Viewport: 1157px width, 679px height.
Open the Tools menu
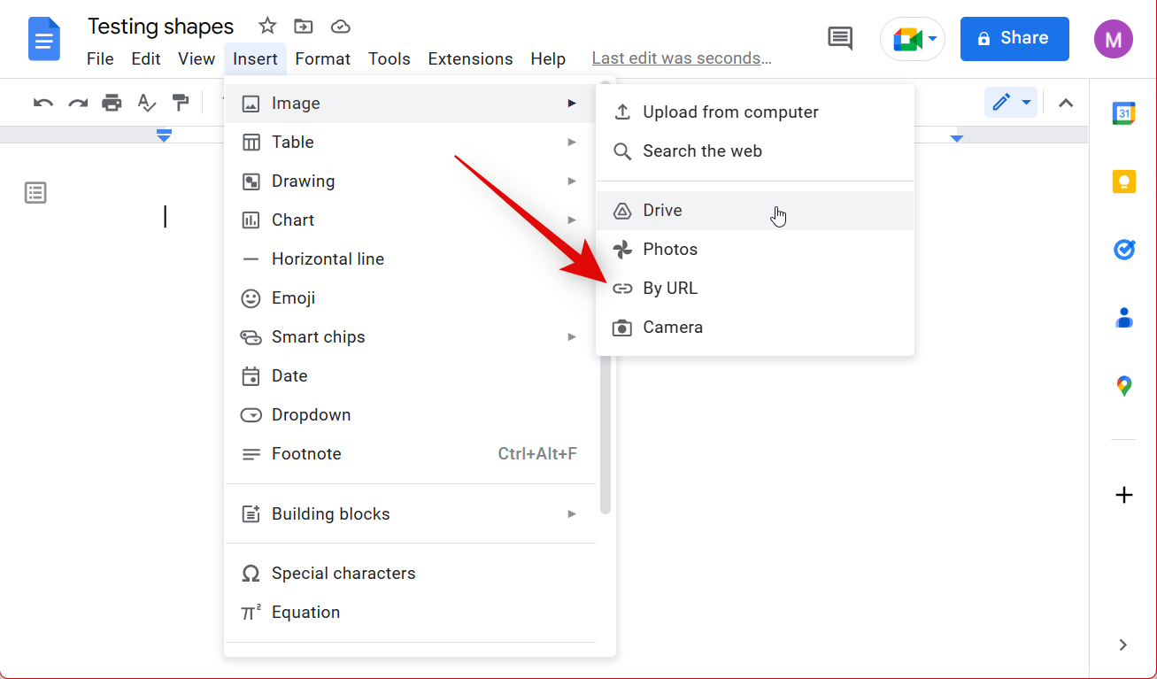point(390,59)
